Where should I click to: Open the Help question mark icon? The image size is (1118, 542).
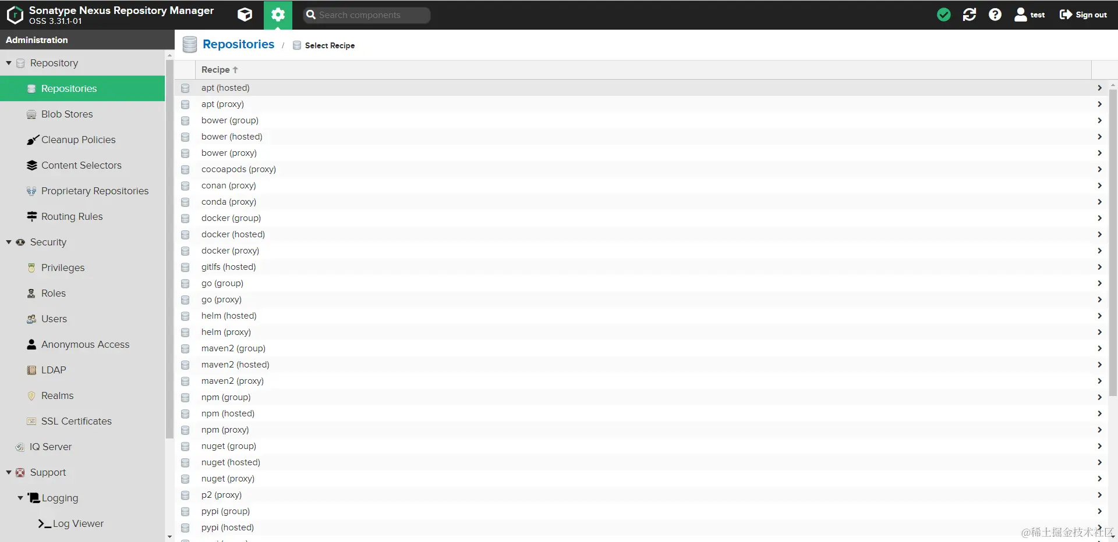(x=995, y=15)
